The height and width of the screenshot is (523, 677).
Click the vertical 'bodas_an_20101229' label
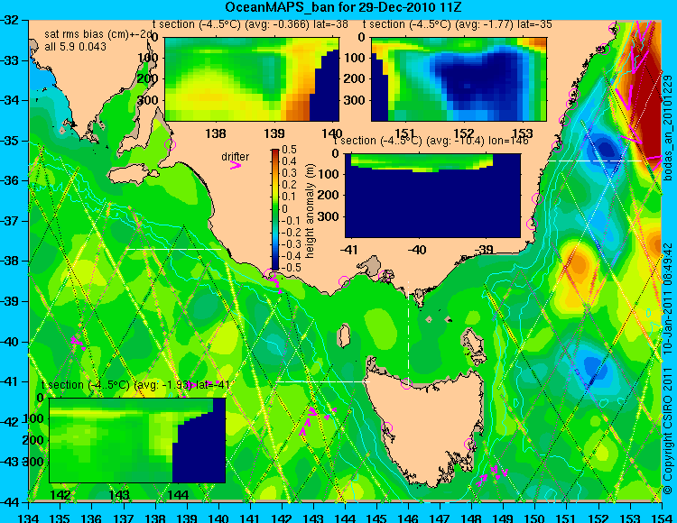click(668, 128)
